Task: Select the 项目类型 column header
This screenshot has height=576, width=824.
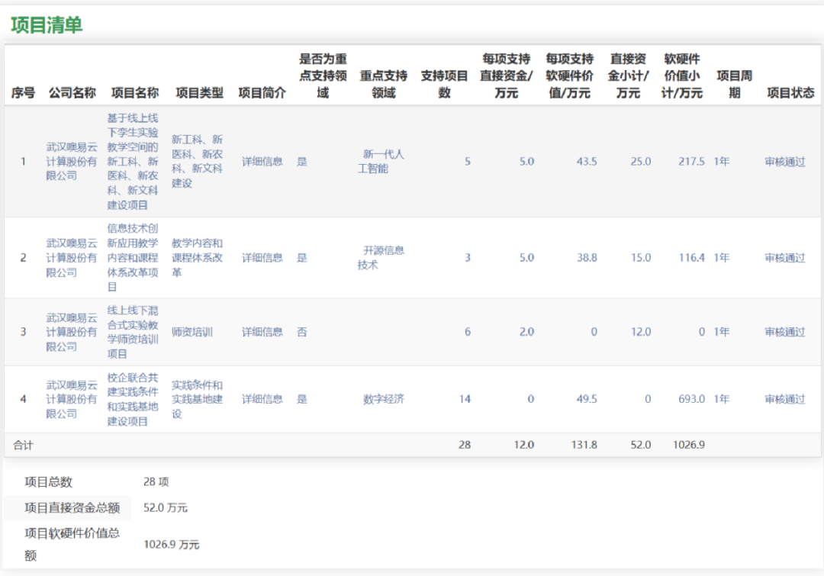Action: click(199, 92)
